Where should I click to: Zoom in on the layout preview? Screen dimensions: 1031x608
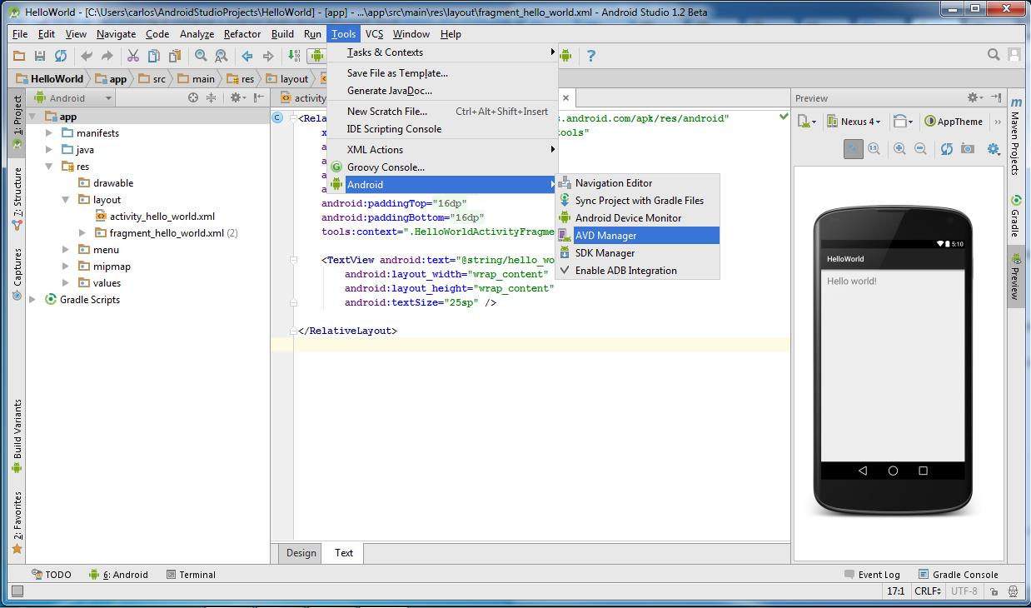899,149
